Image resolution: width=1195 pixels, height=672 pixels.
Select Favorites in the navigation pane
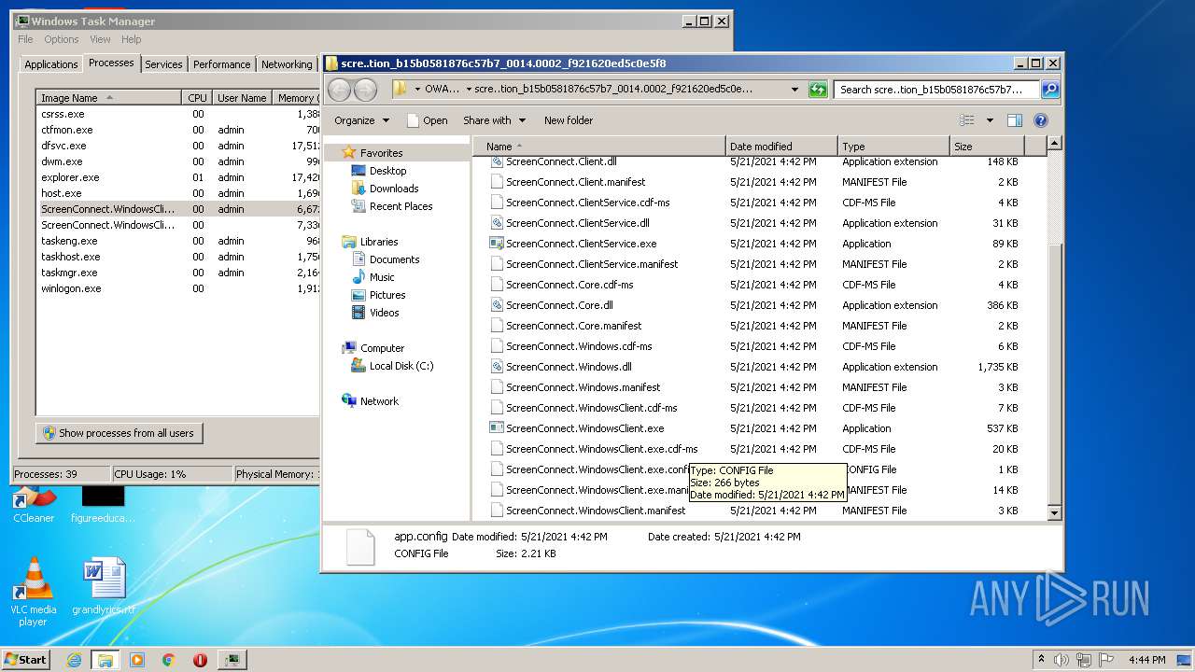click(382, 153)
